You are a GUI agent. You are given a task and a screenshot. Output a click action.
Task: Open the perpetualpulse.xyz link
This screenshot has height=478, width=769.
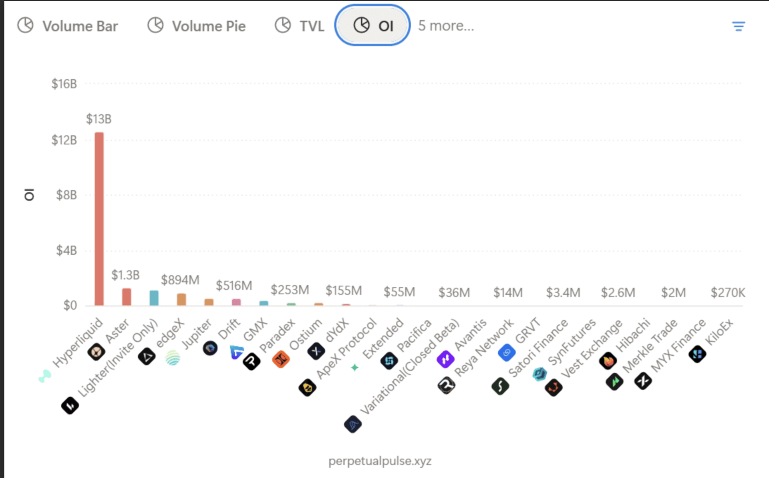(380, 461)
